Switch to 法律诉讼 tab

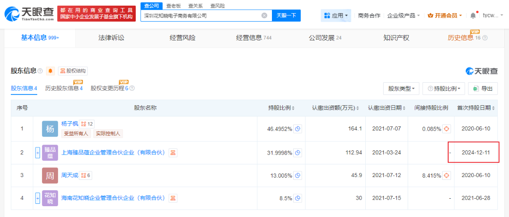pyautogui.click(x=111, y=38)
